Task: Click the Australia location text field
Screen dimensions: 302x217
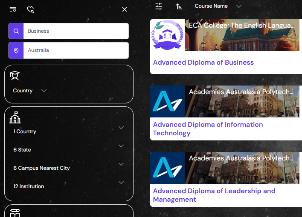Action: pyautogui.click(x=75, y=50)
